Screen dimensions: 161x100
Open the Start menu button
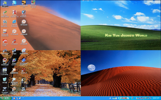click(x=6, y=98)
